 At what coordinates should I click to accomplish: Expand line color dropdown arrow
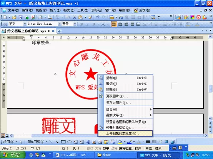(134, 142)
